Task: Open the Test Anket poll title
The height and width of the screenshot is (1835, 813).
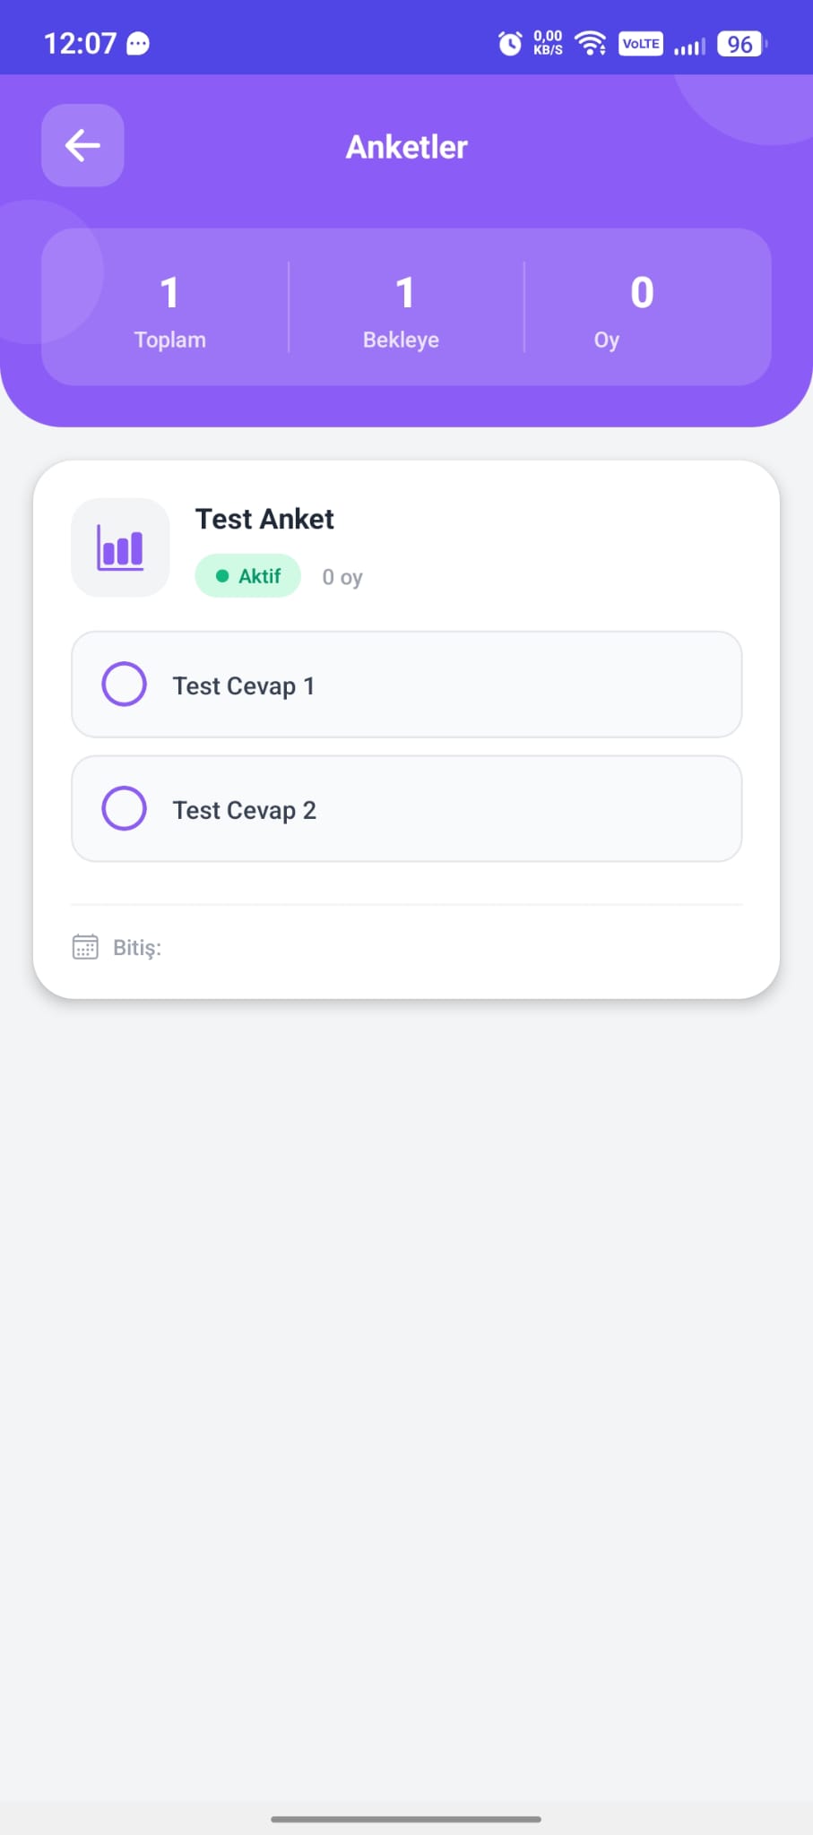Action: [264, 519]
